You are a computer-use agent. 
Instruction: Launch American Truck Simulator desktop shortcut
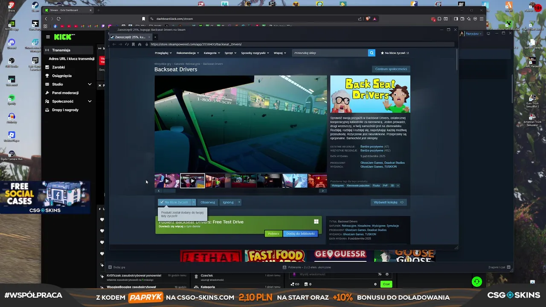pyautogui.click(x=532, y=119)
